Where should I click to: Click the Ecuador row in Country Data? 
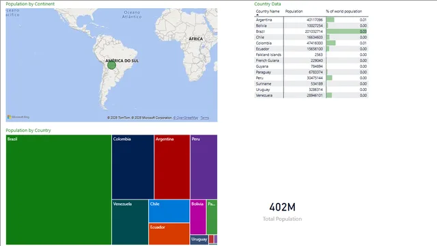point(311,49)
